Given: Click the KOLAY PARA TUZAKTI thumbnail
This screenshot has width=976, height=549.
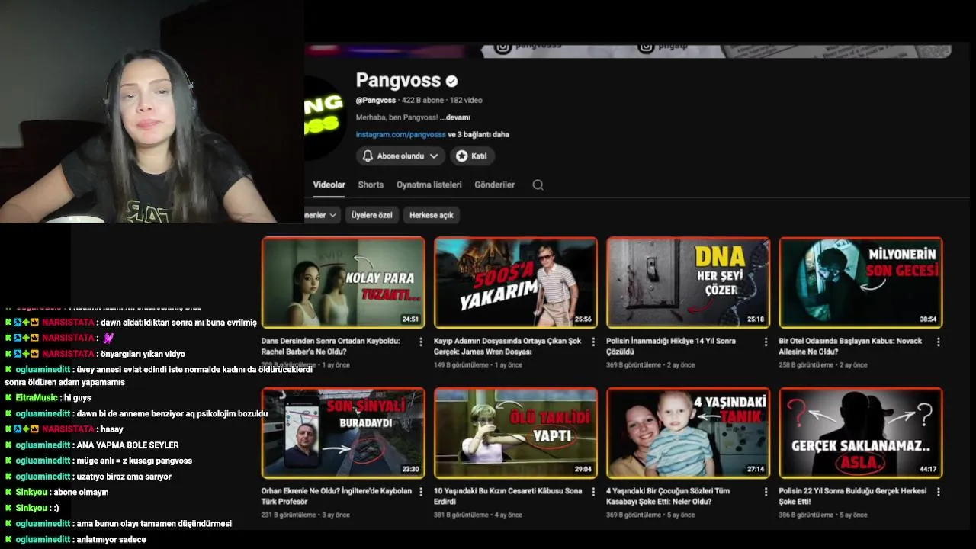Looking at the screenshot, I should click(343, 283).
